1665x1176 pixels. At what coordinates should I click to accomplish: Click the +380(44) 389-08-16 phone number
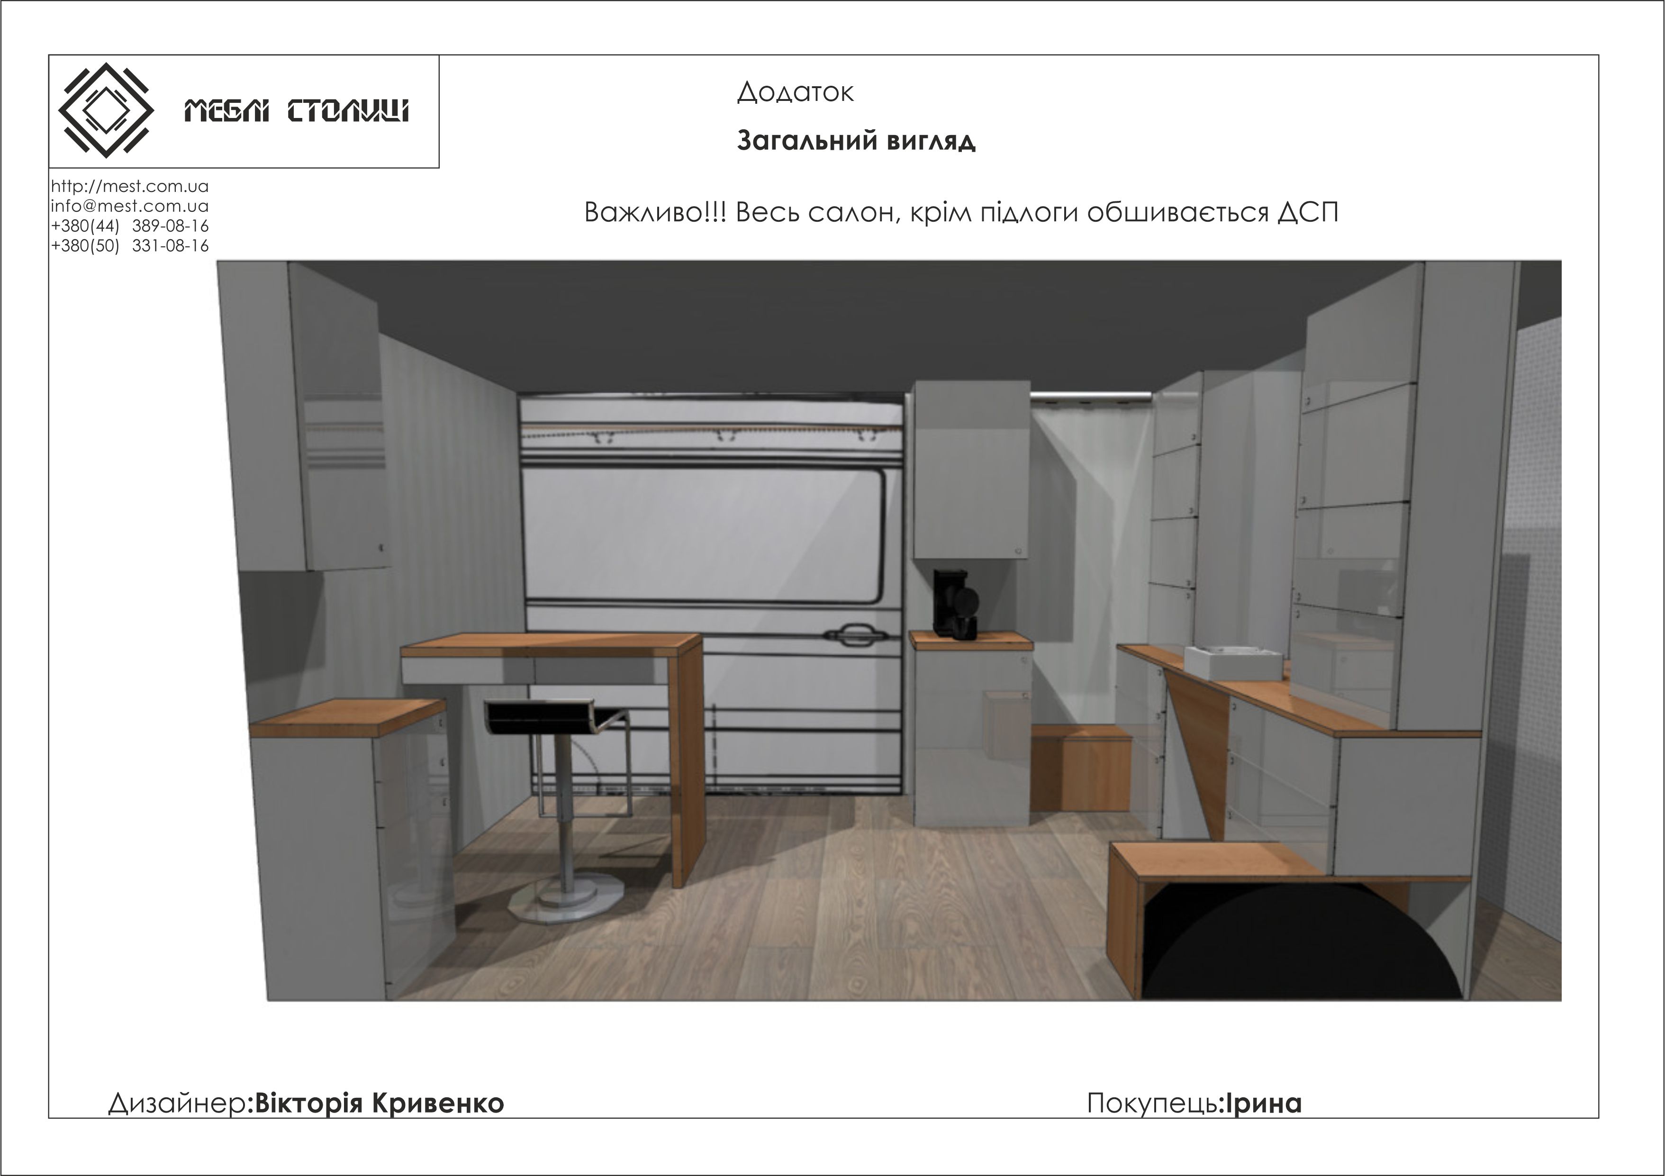pos(130,226)
